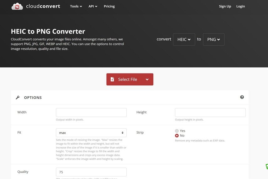Click the 'Output height in pixels.' hint
The image size is (268, 179).
pos(189,120)
